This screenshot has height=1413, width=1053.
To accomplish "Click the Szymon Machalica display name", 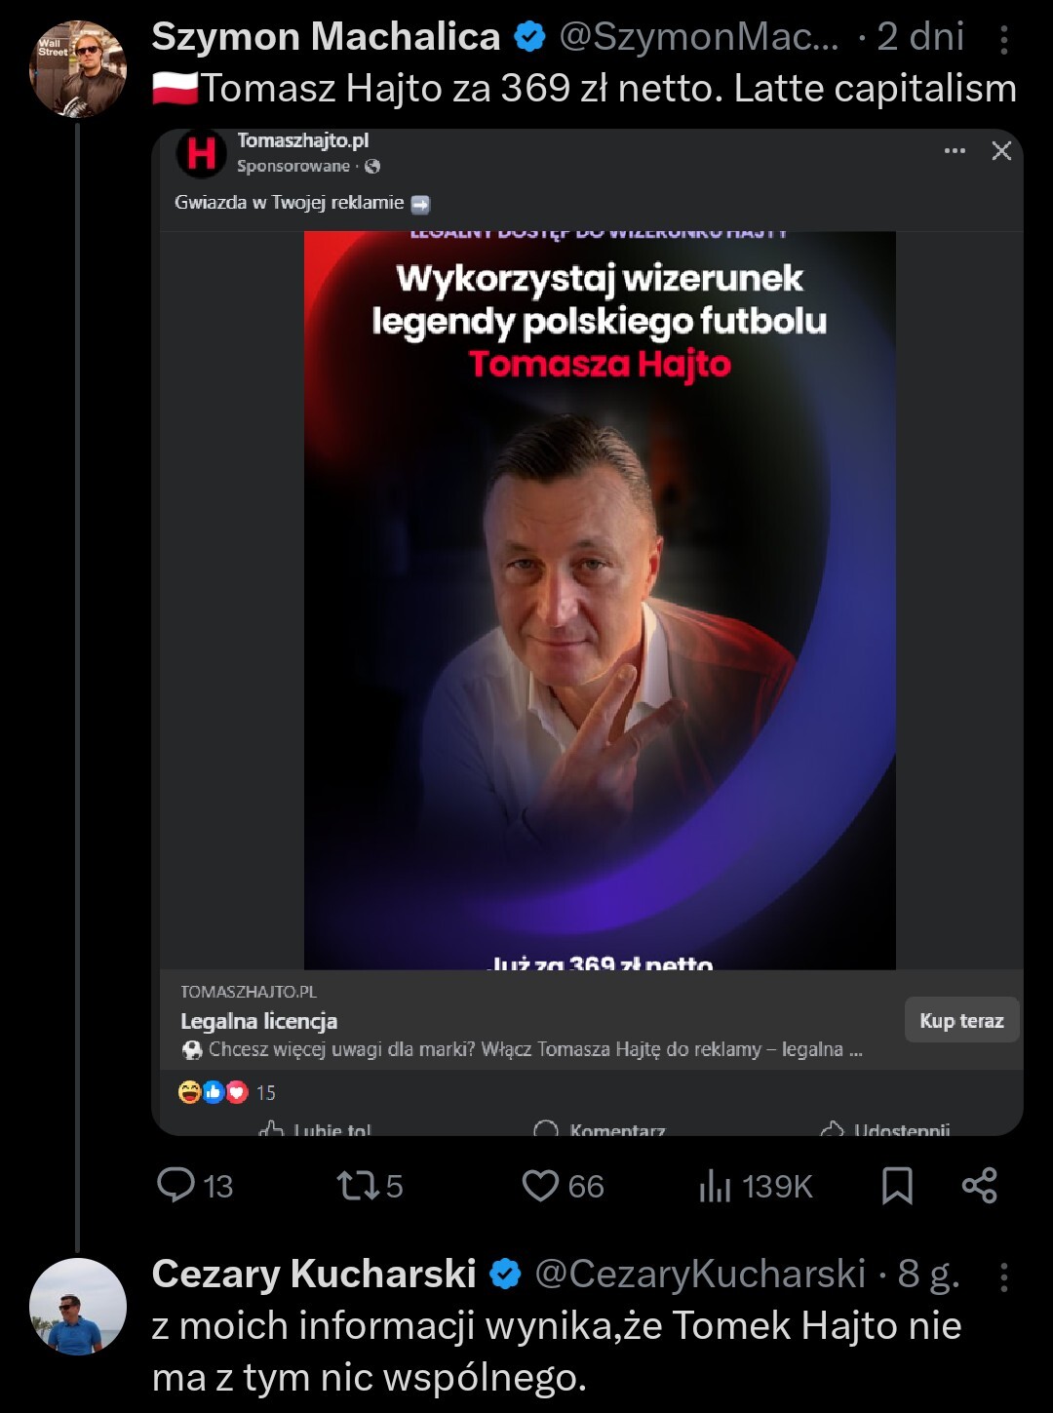I will click(x=326, y=37).
